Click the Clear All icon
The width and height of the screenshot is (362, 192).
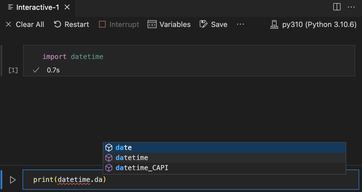8,24
